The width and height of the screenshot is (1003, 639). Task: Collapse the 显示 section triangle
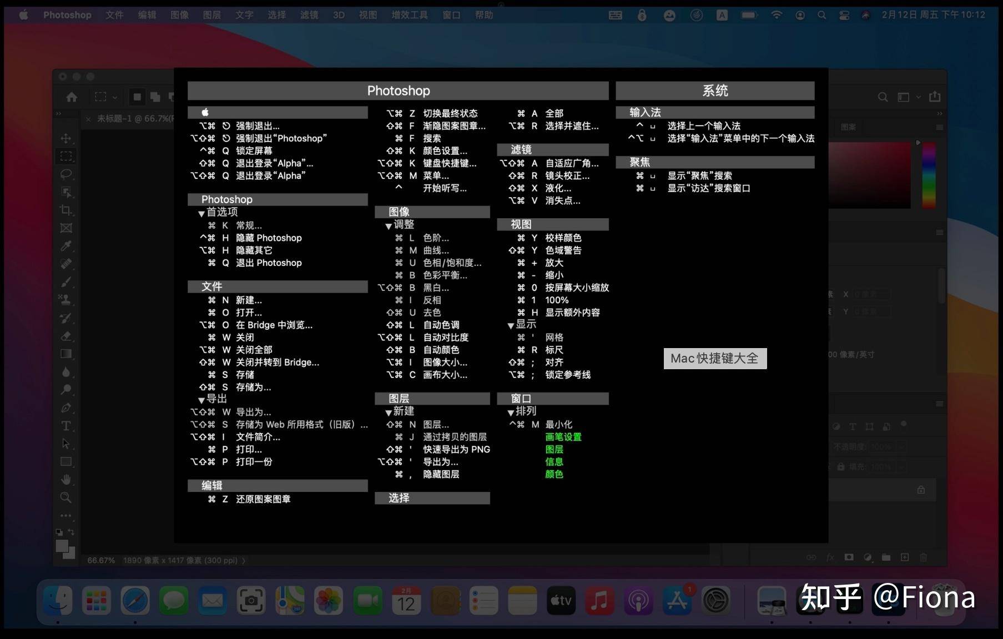[511, 326]
